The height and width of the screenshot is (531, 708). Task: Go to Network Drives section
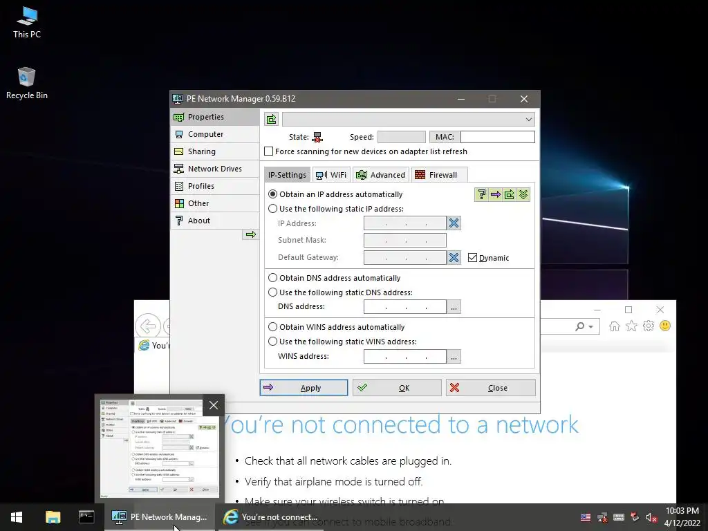215,169
